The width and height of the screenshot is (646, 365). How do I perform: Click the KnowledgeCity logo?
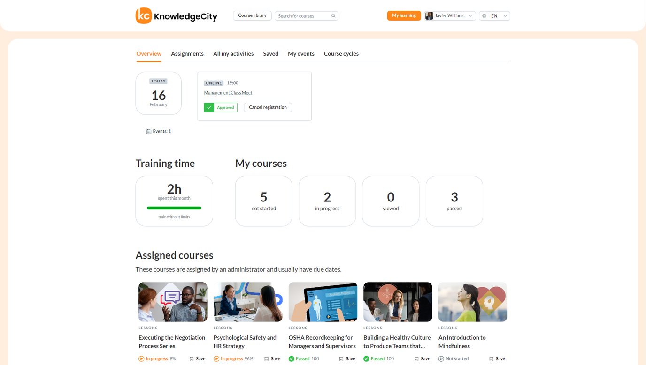pos(176,15)
